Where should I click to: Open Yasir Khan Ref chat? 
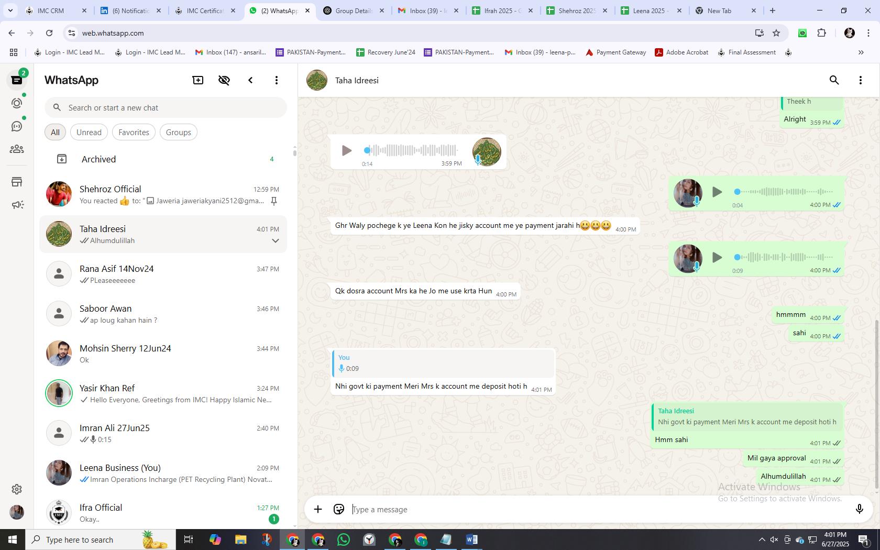click(x=163, y=393)
